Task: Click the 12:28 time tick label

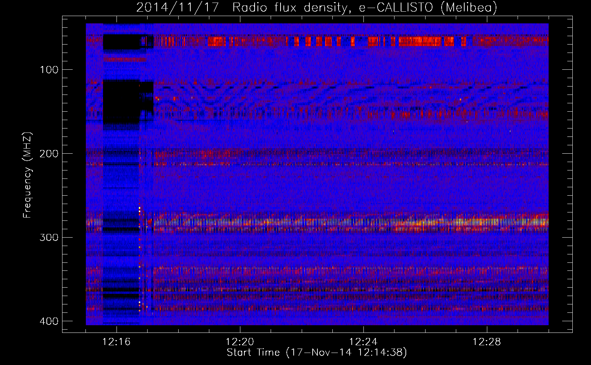Action: [487, 342]
